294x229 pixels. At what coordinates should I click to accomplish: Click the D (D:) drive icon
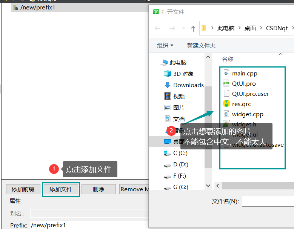pos(168,166)
